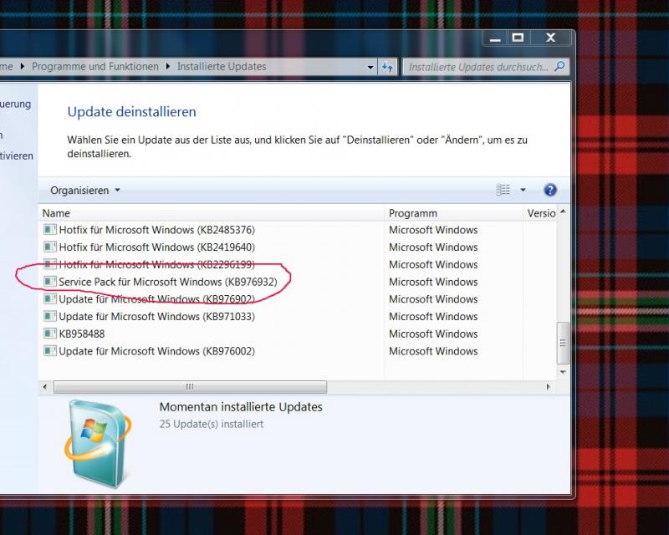The height and width of the screenshot is (535, 669).
Task: Click Microsoft Windows program cell for KB958488
Action: tap(433, 334)
